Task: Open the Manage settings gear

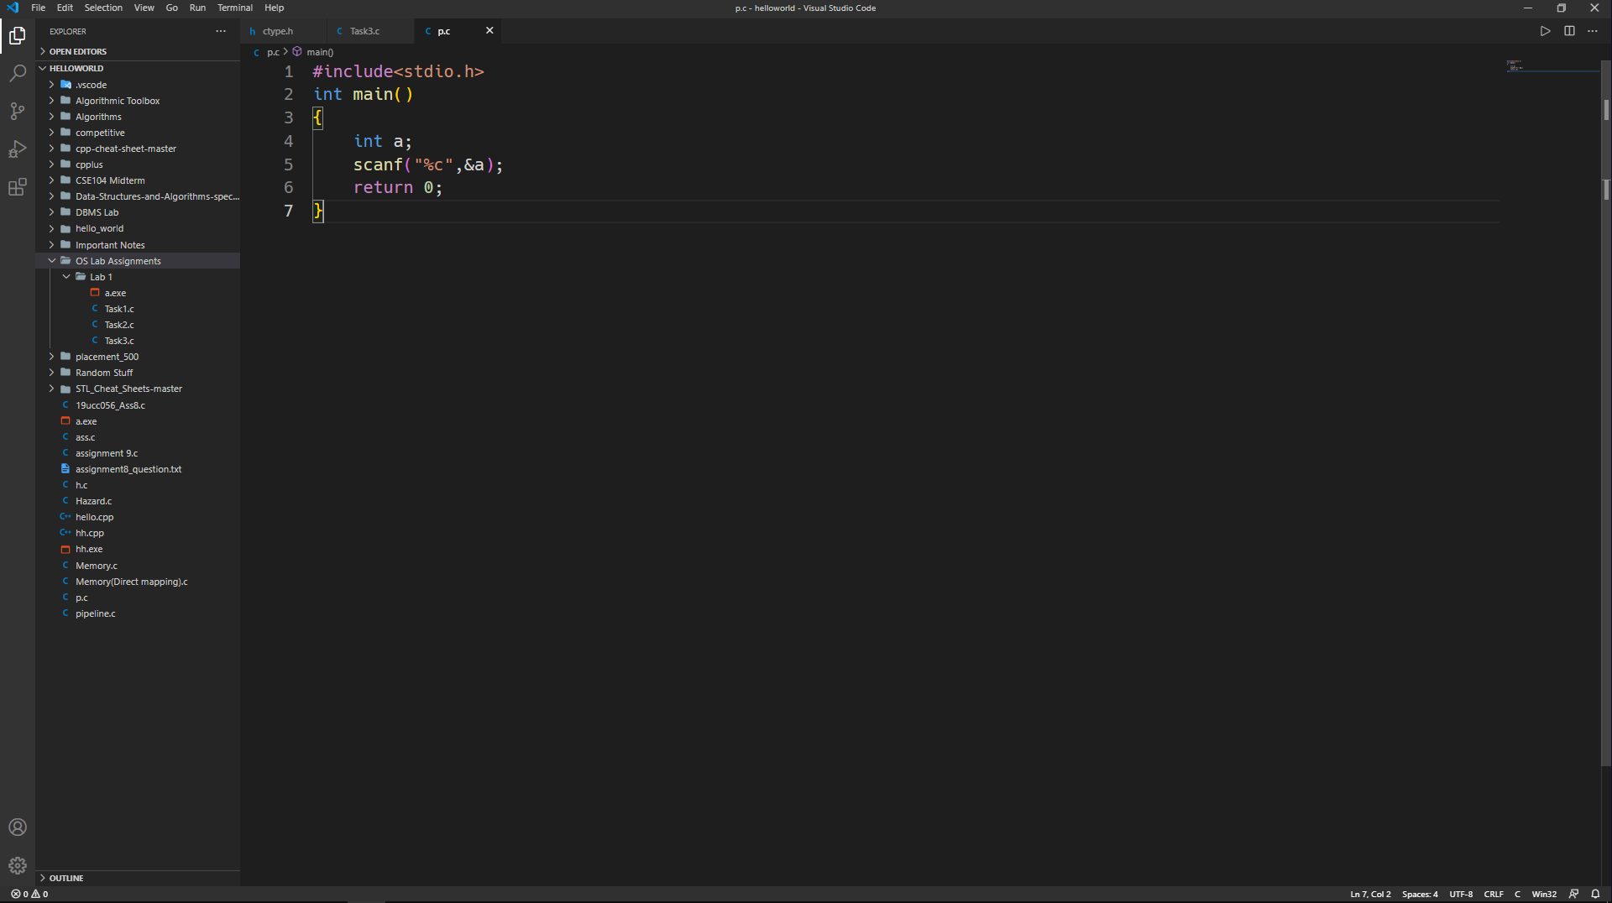Action: (18, 865)
